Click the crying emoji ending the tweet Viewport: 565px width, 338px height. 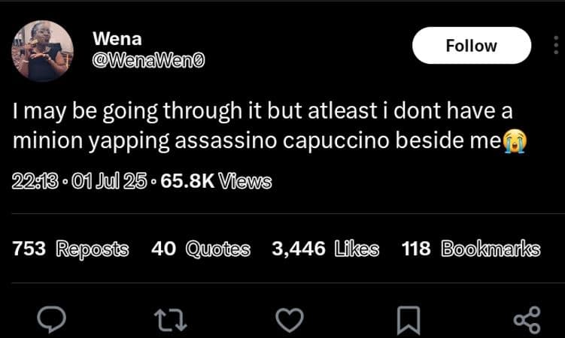coord(515,140)
